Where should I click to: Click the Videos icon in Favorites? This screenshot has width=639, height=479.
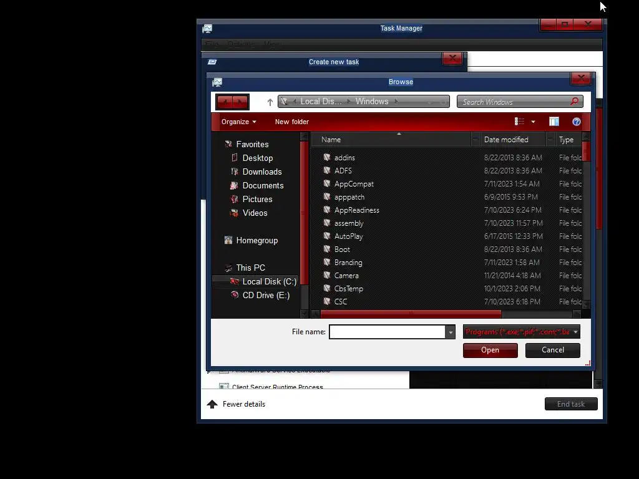(234, 213)
